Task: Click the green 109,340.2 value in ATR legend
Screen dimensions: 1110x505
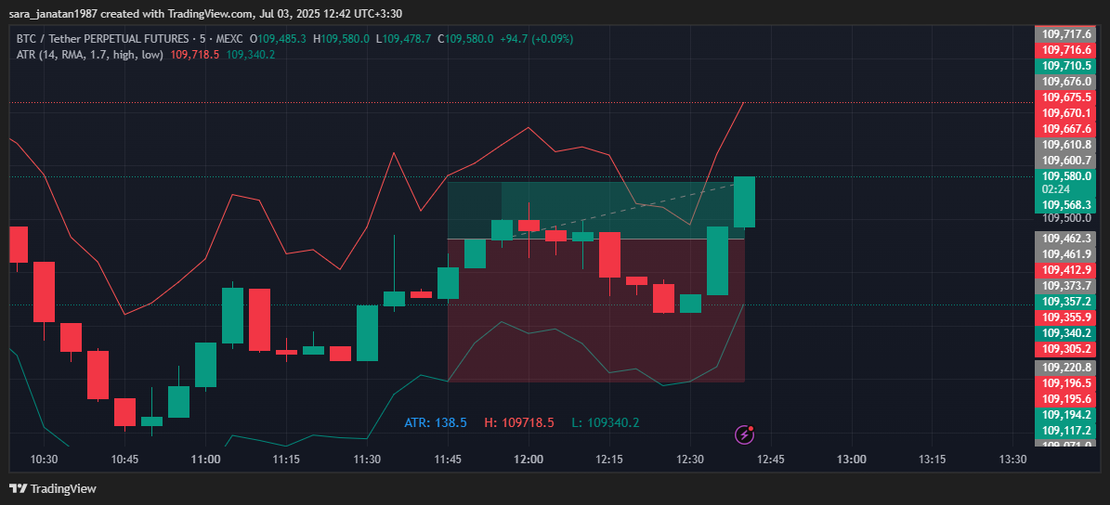Action: point(251,55)
